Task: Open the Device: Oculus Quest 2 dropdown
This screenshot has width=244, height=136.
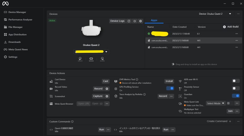Action: (215, 14)
